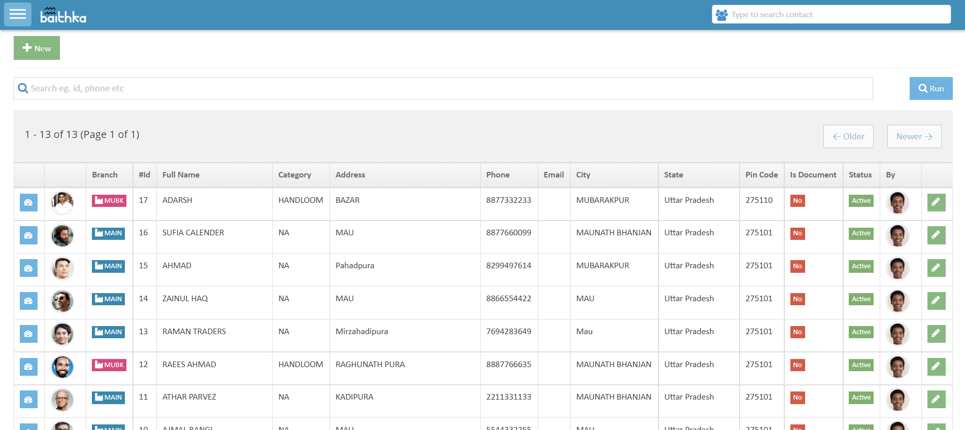The height and width of the screenshot is (430, 965).
Task: Click AHMAD's profile photo
Action: [x=62, y=269]
